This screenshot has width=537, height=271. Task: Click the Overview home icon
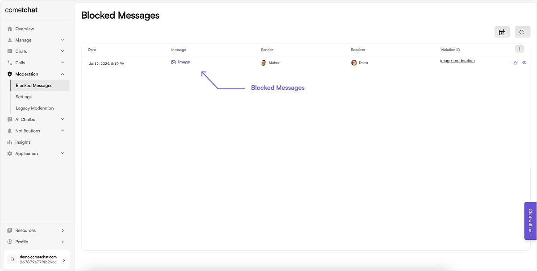tap(10, 29)
